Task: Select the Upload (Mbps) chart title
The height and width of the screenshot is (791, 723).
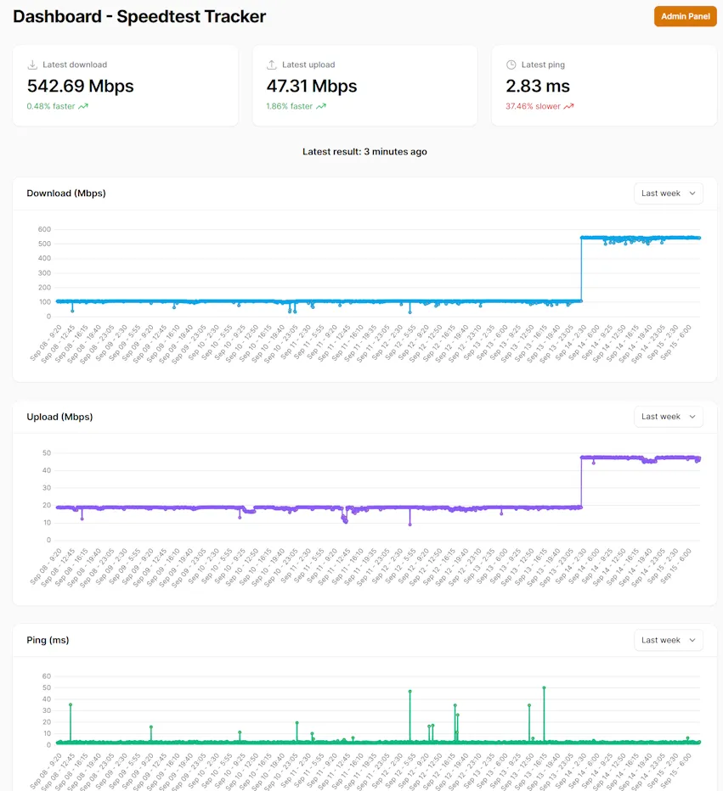Action: [x=60, y=416]
